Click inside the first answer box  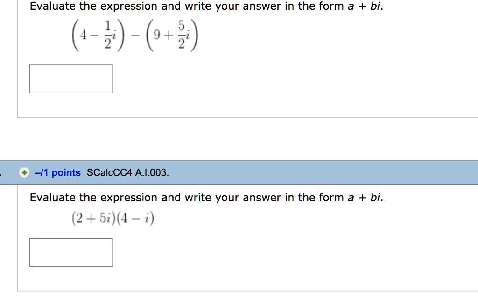pos(71,78)
